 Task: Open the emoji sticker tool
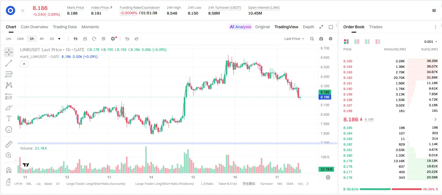point(9,130)
